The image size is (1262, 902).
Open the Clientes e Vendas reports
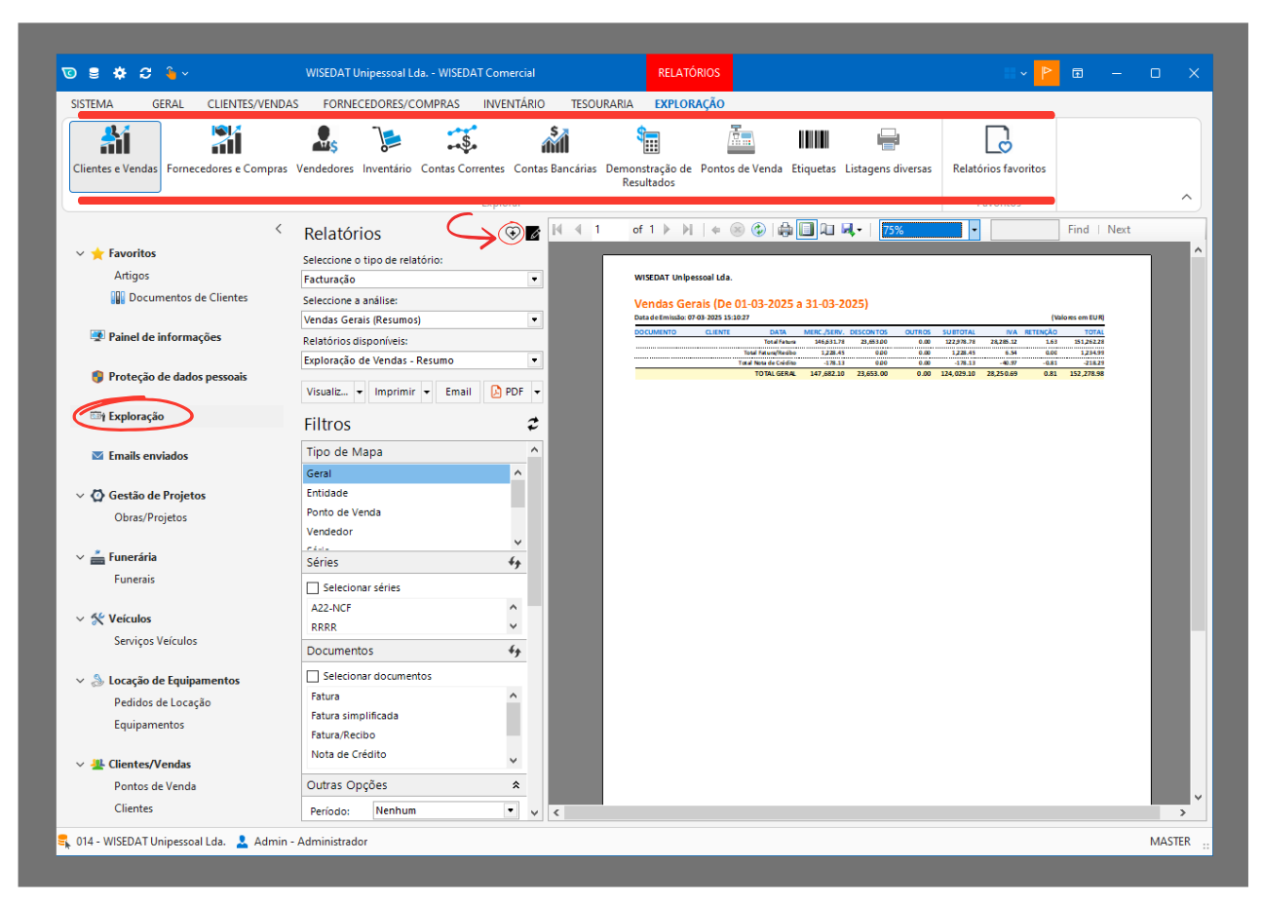coord(115,153)
